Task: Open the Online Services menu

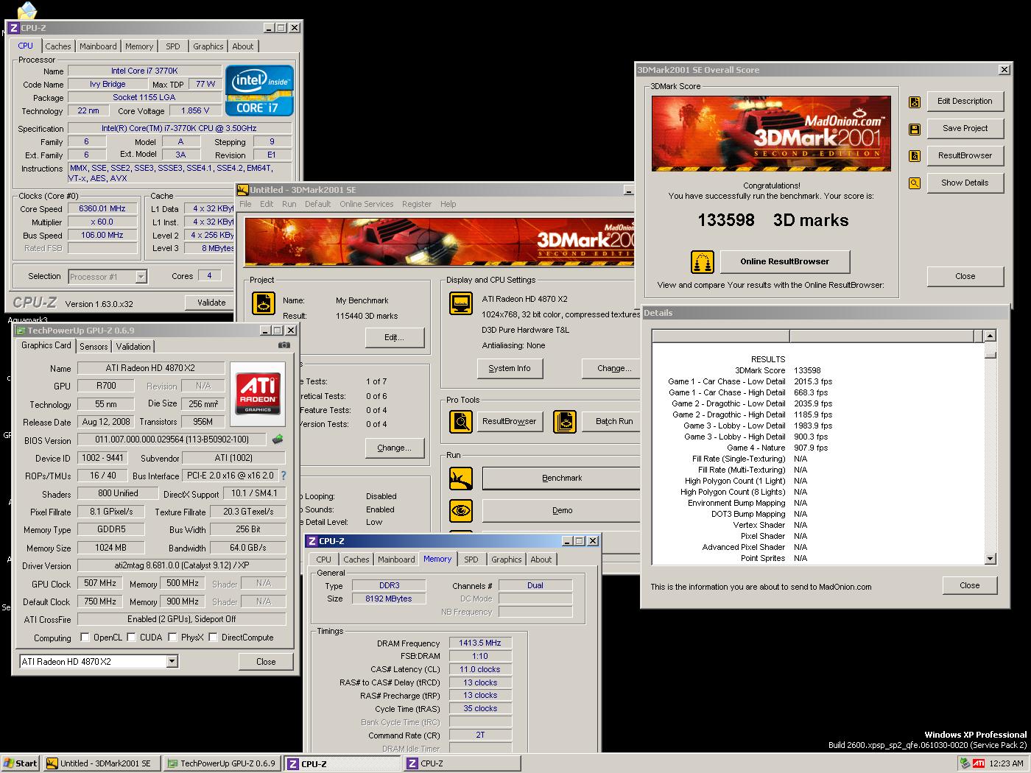Action: 366,204
